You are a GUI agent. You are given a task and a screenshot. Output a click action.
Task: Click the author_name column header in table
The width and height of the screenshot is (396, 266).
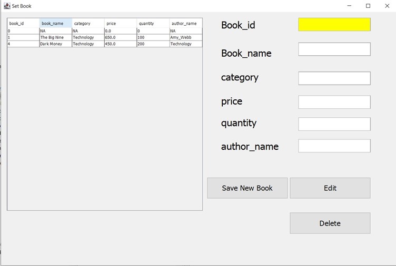click(186, 23)
